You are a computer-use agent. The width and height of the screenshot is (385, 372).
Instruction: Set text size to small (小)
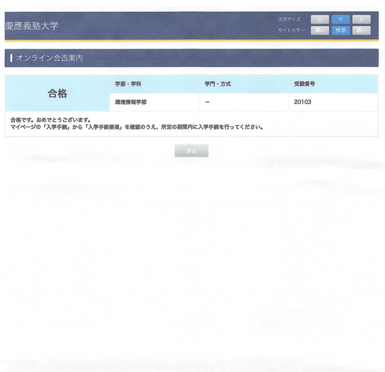[x=319, y=20]
